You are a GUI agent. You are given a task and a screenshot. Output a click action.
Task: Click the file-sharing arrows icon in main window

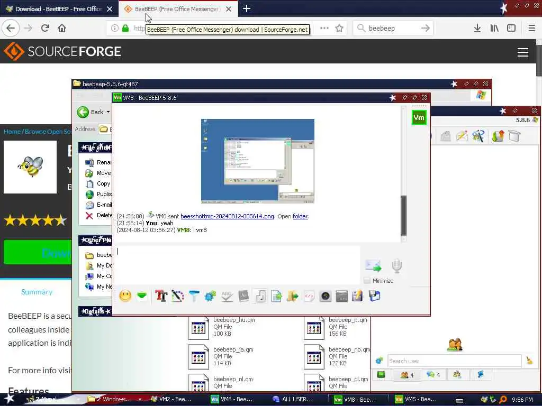tap(498, 136)
